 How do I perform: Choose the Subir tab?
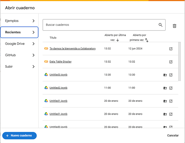[19, 67]
